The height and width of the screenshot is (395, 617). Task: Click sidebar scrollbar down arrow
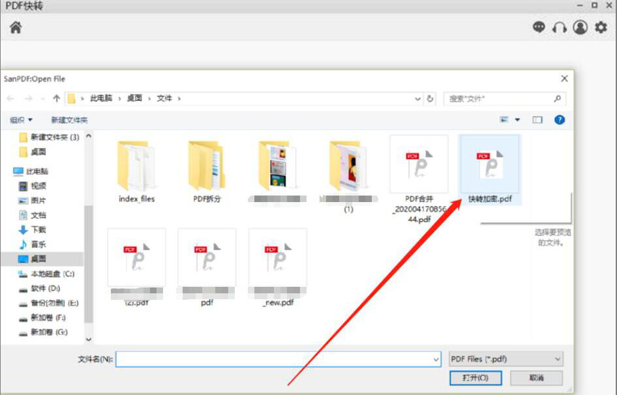pos(89,339)
